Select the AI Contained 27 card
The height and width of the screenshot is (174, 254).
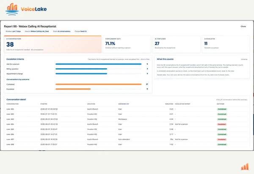click(x=177, y=44)
